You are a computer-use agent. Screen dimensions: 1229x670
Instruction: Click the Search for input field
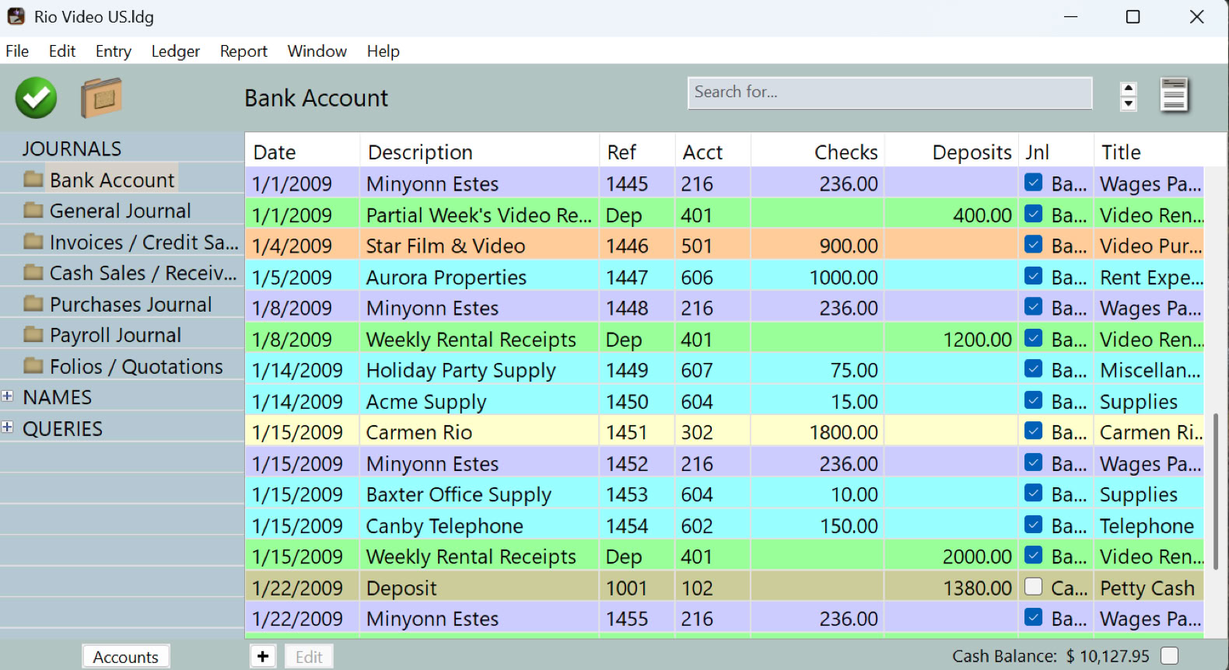(x=890, y=92)
